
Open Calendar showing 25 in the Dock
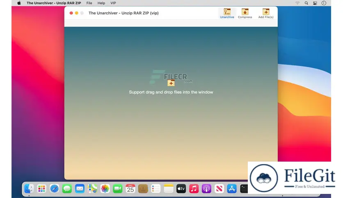130,189
